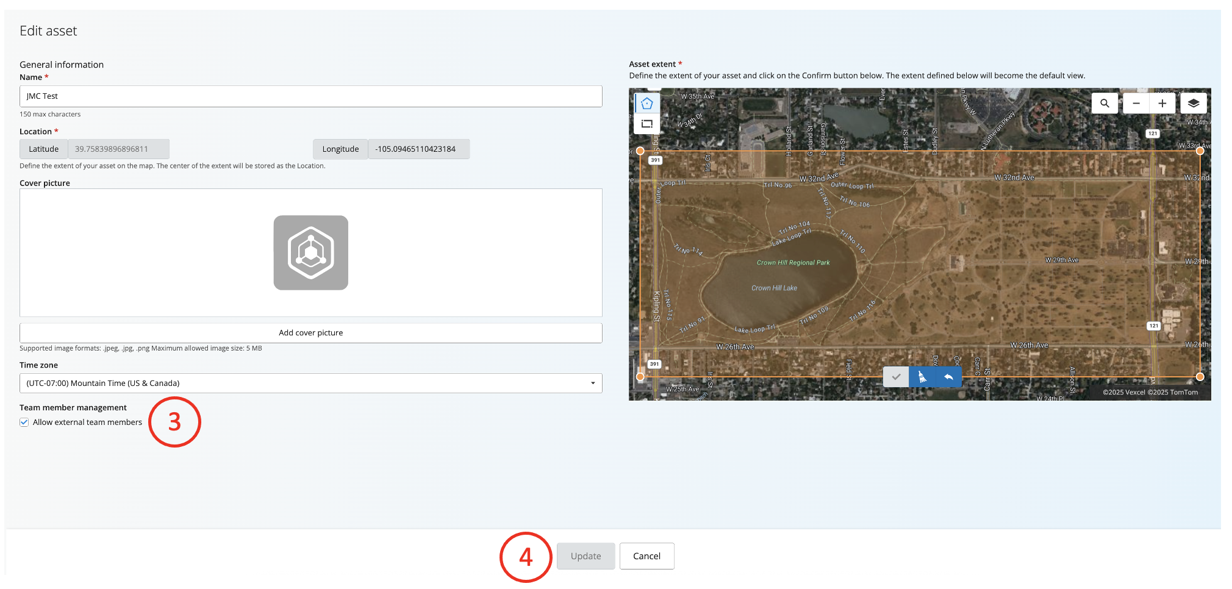Click Add cover picture button
The height and width of the screenshot is (589, 1232).
click(x=311, y=333)
